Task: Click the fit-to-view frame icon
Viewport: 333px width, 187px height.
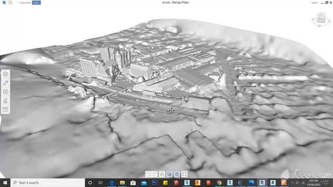Action: tap(184, 175)
